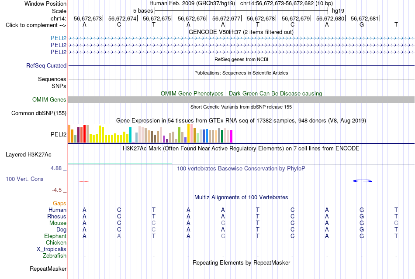Click the SNPs track label
The width and height of the screenshot is (415, 279).
(x=59, y=86)
